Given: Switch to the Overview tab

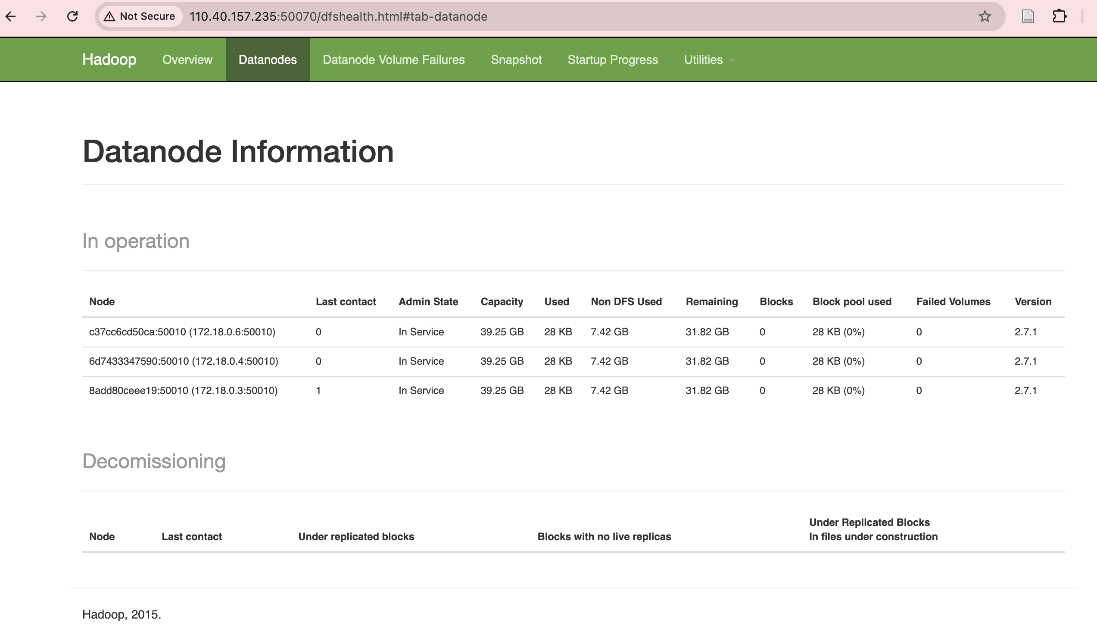Looking at the screenshot, I should tap(187, 59).
